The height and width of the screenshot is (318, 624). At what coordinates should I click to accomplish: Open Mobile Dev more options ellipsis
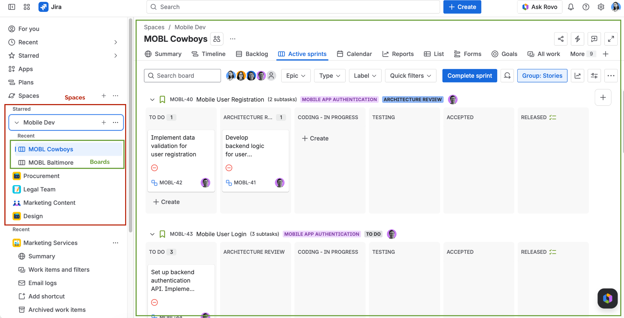115,122
